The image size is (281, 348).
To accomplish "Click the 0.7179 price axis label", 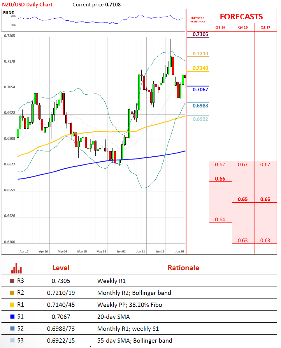I will [10, 61].
